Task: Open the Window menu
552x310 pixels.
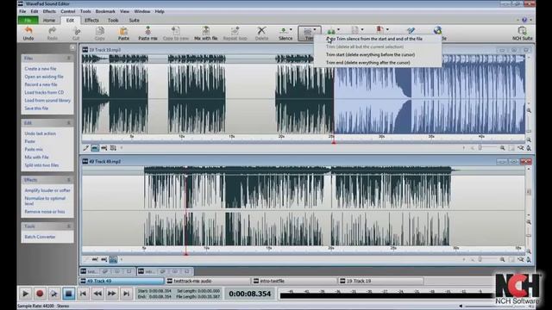Action: [x=141, y=11]
